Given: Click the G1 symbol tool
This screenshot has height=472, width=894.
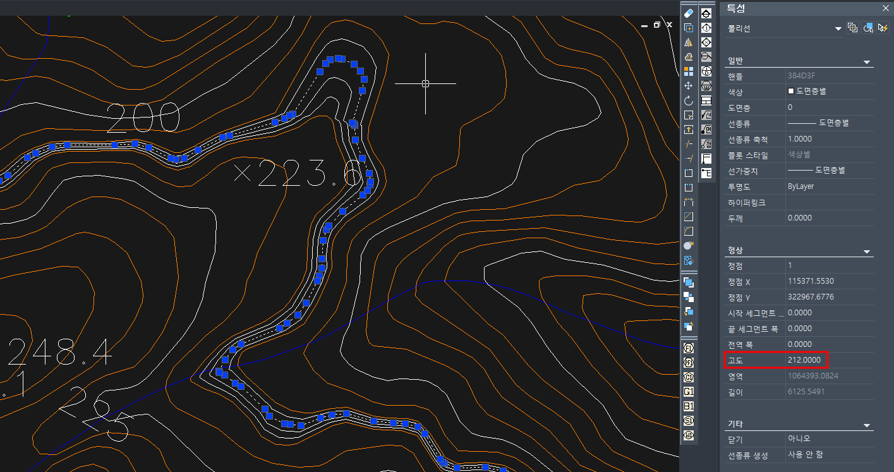Looking at the screenshot, I should (689, 392).
